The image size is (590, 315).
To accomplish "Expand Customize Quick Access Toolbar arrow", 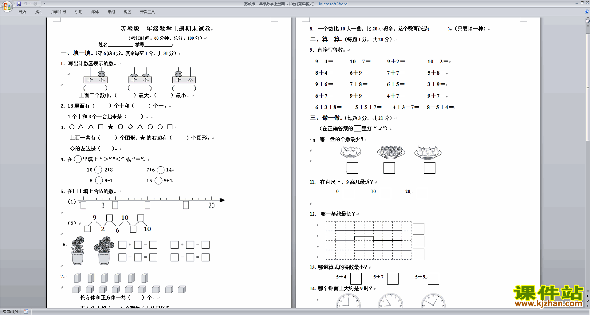I will pos(44,4).
